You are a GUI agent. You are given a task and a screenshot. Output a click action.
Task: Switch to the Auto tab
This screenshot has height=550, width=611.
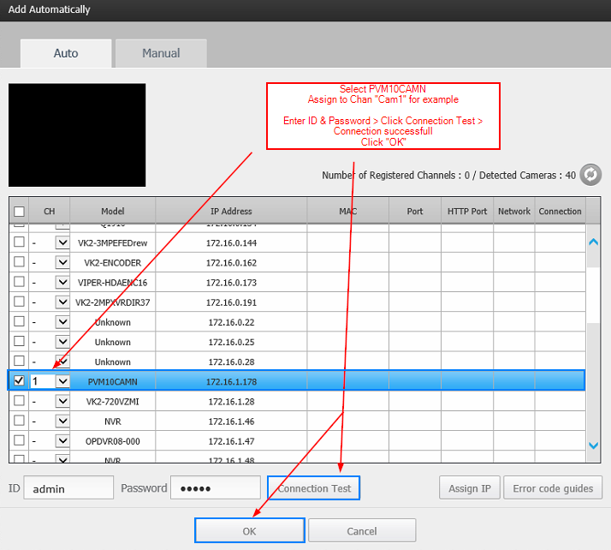coord(66,53)
